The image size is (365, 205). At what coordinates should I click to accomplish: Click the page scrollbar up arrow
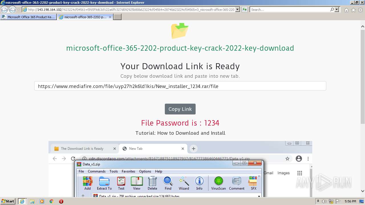click(x=362, y=26)
